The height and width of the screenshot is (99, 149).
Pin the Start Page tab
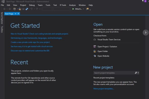[16, 14]
